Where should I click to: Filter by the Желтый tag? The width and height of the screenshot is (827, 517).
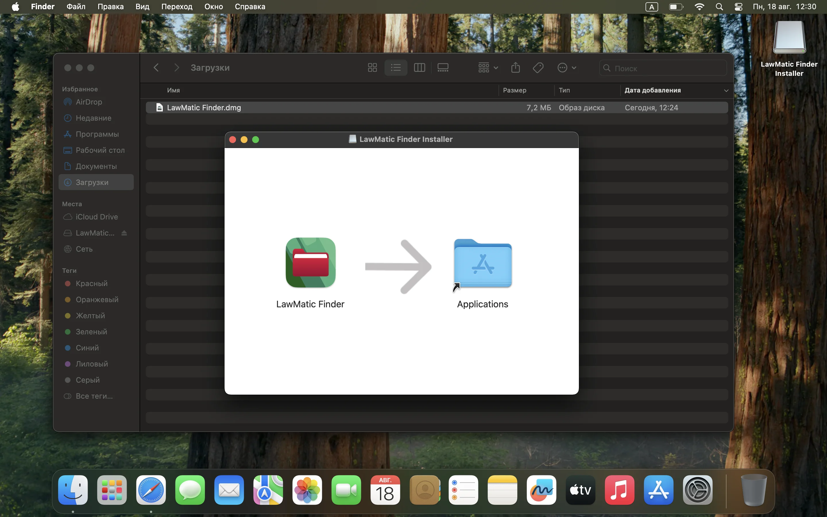point(96,316)
